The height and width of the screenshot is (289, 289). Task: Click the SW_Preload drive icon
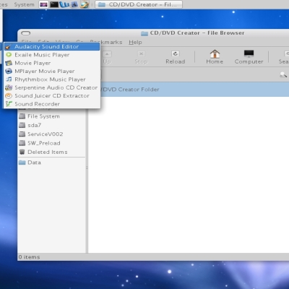tap(22, 143)
